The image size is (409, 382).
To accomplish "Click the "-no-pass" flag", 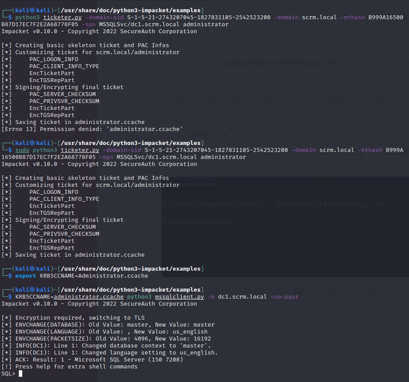I will click(284, 297).
